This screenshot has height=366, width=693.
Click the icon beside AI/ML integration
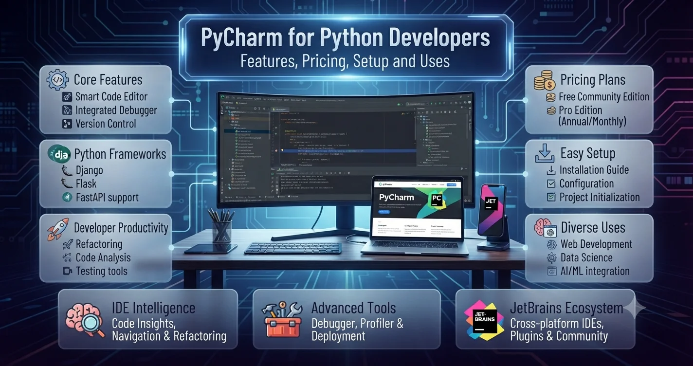[552, 271]
